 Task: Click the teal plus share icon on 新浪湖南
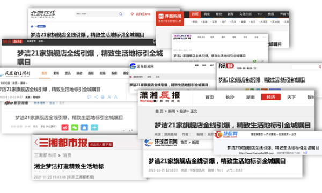[94, 128]
